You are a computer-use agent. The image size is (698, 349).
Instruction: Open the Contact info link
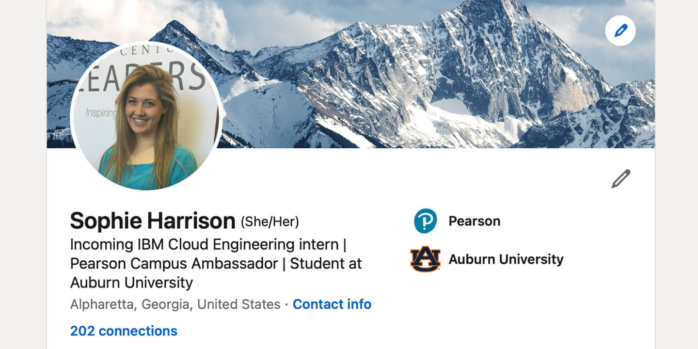[332, 304]
